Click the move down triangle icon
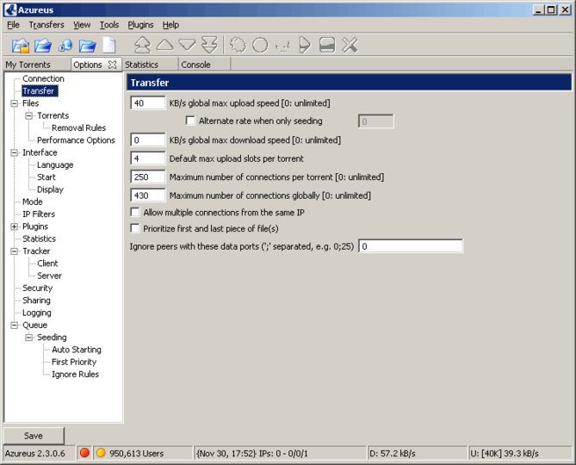The image size is (576, 465). [x=187, y=45]
